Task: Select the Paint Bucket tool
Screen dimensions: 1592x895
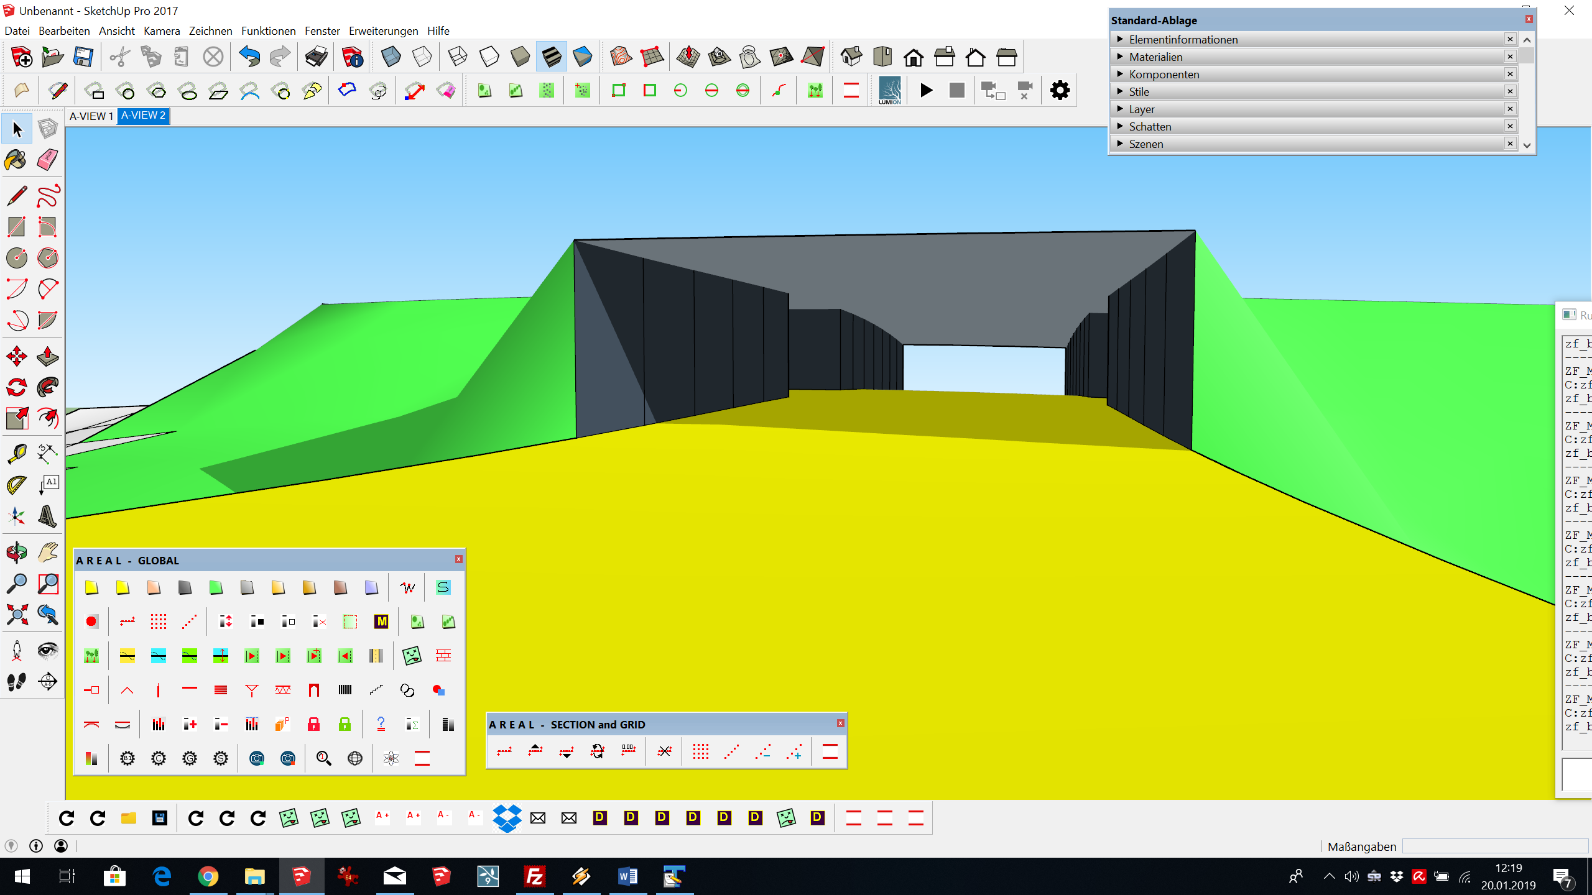Action: point(16,160)
